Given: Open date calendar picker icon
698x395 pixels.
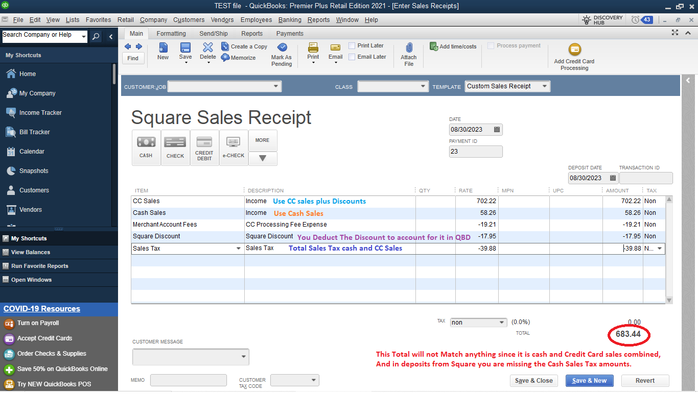Looking at the screenshot, I should [x=497, y=130].
